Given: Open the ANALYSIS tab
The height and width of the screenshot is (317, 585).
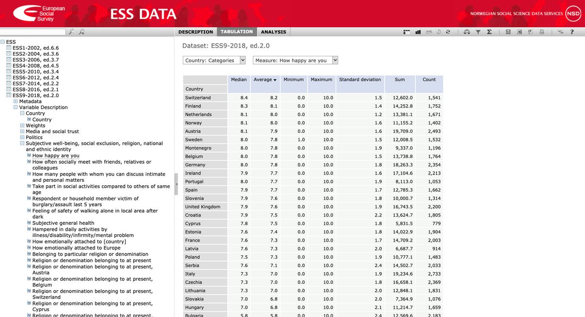Looking at the screenshot, I should click(x=273, y=32).
